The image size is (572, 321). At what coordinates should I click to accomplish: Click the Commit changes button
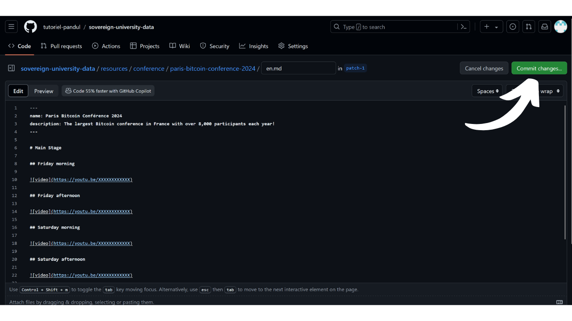pyautogui.click(x=539, y=68)
